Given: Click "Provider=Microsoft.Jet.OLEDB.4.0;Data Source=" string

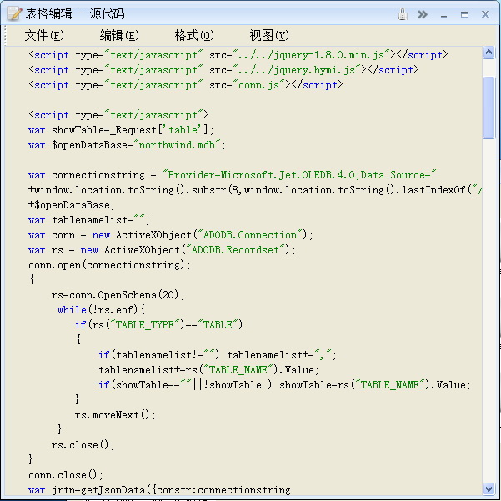Looking at the screenshot, I should click(x=299, y=175).
